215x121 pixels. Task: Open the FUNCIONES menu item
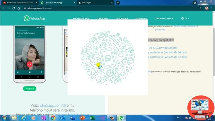click(x=102, y=18)
